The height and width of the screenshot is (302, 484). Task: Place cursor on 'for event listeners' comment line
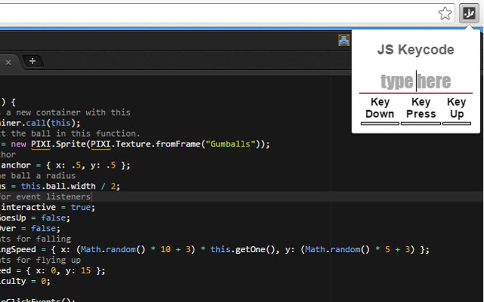(x=46, y=196)
